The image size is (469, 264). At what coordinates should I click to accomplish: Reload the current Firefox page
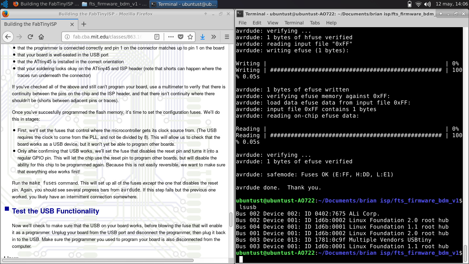click(x=30, y=37)
